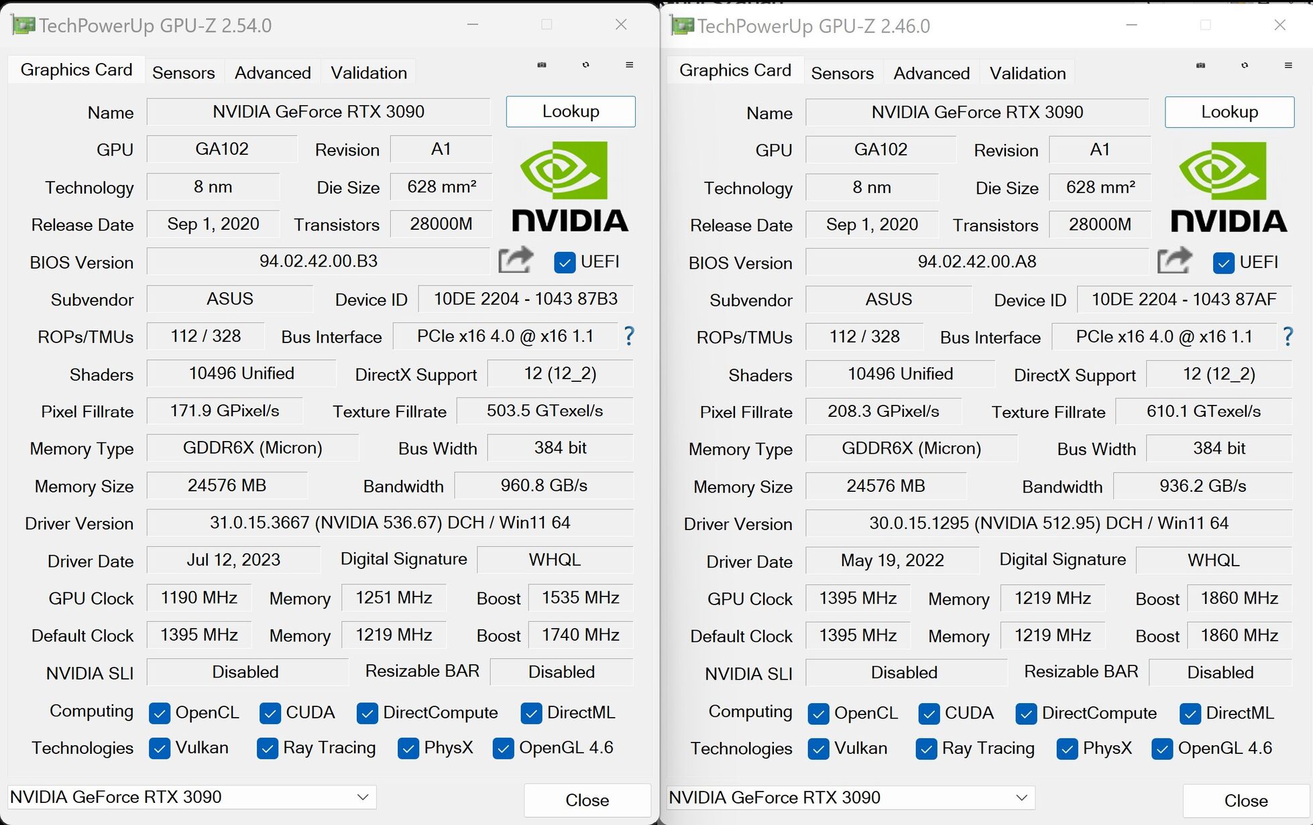Click Driver Date value Jul 12, 2023
The image size is (1313, 825).
point(233,560)
